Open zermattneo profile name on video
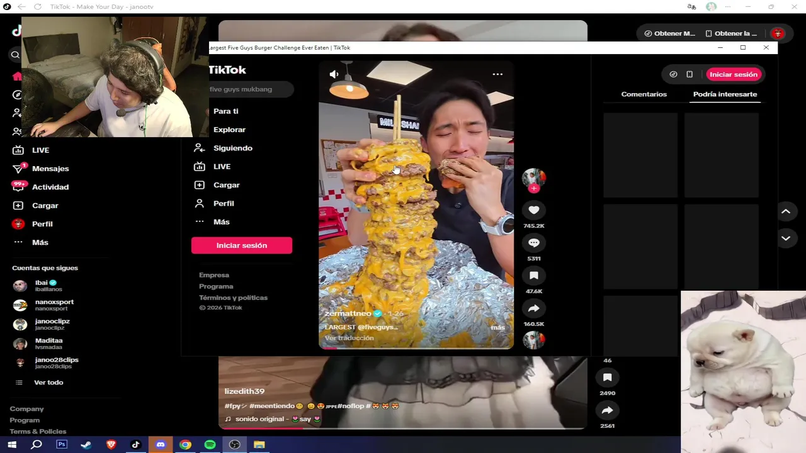Viewport: 806px width, 453px height. (348, 313)
